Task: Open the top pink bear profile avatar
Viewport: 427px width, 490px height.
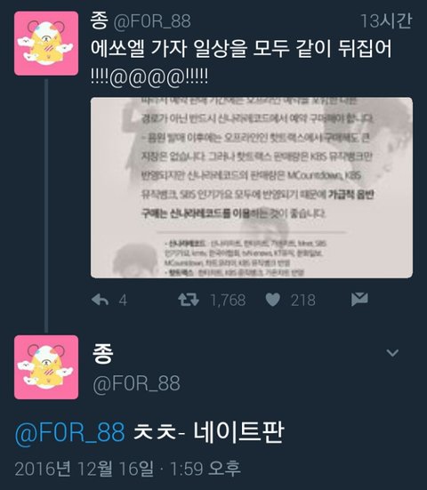Action: click(46, 44)
